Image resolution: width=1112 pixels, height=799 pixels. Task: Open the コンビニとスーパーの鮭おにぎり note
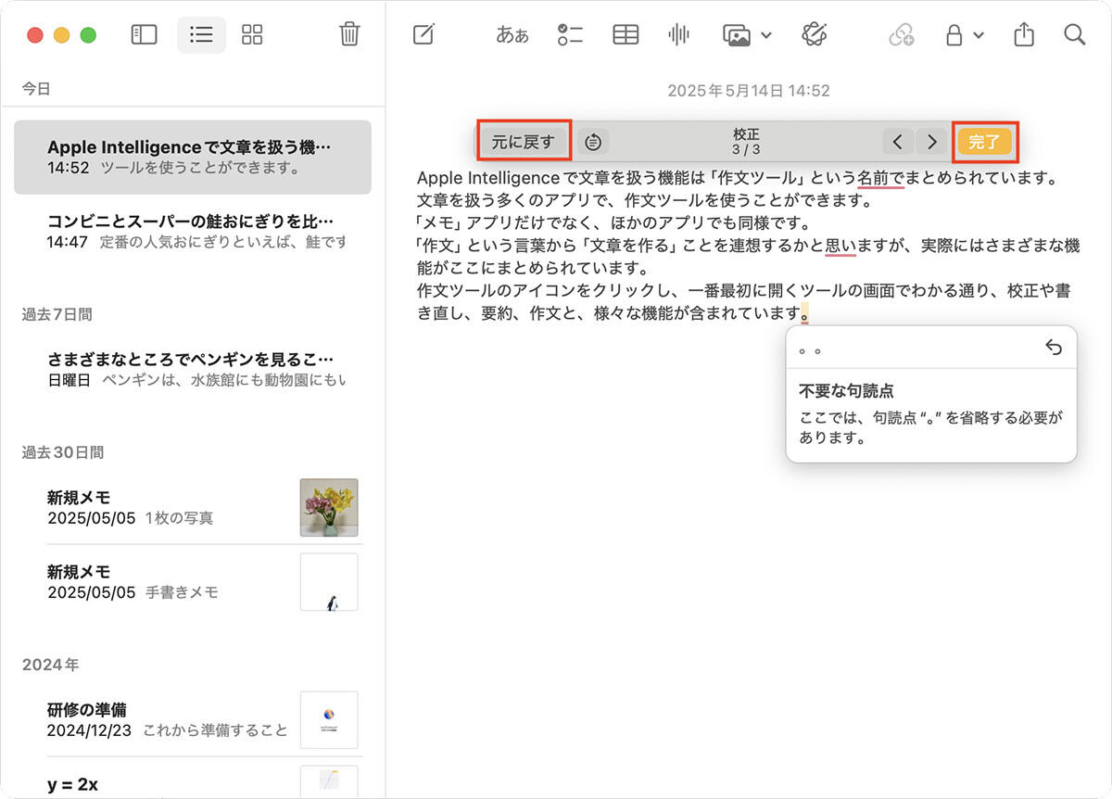[x=193, y=231]
